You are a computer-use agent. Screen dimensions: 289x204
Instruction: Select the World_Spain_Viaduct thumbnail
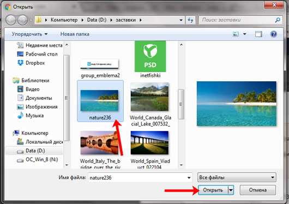(149, 143)
